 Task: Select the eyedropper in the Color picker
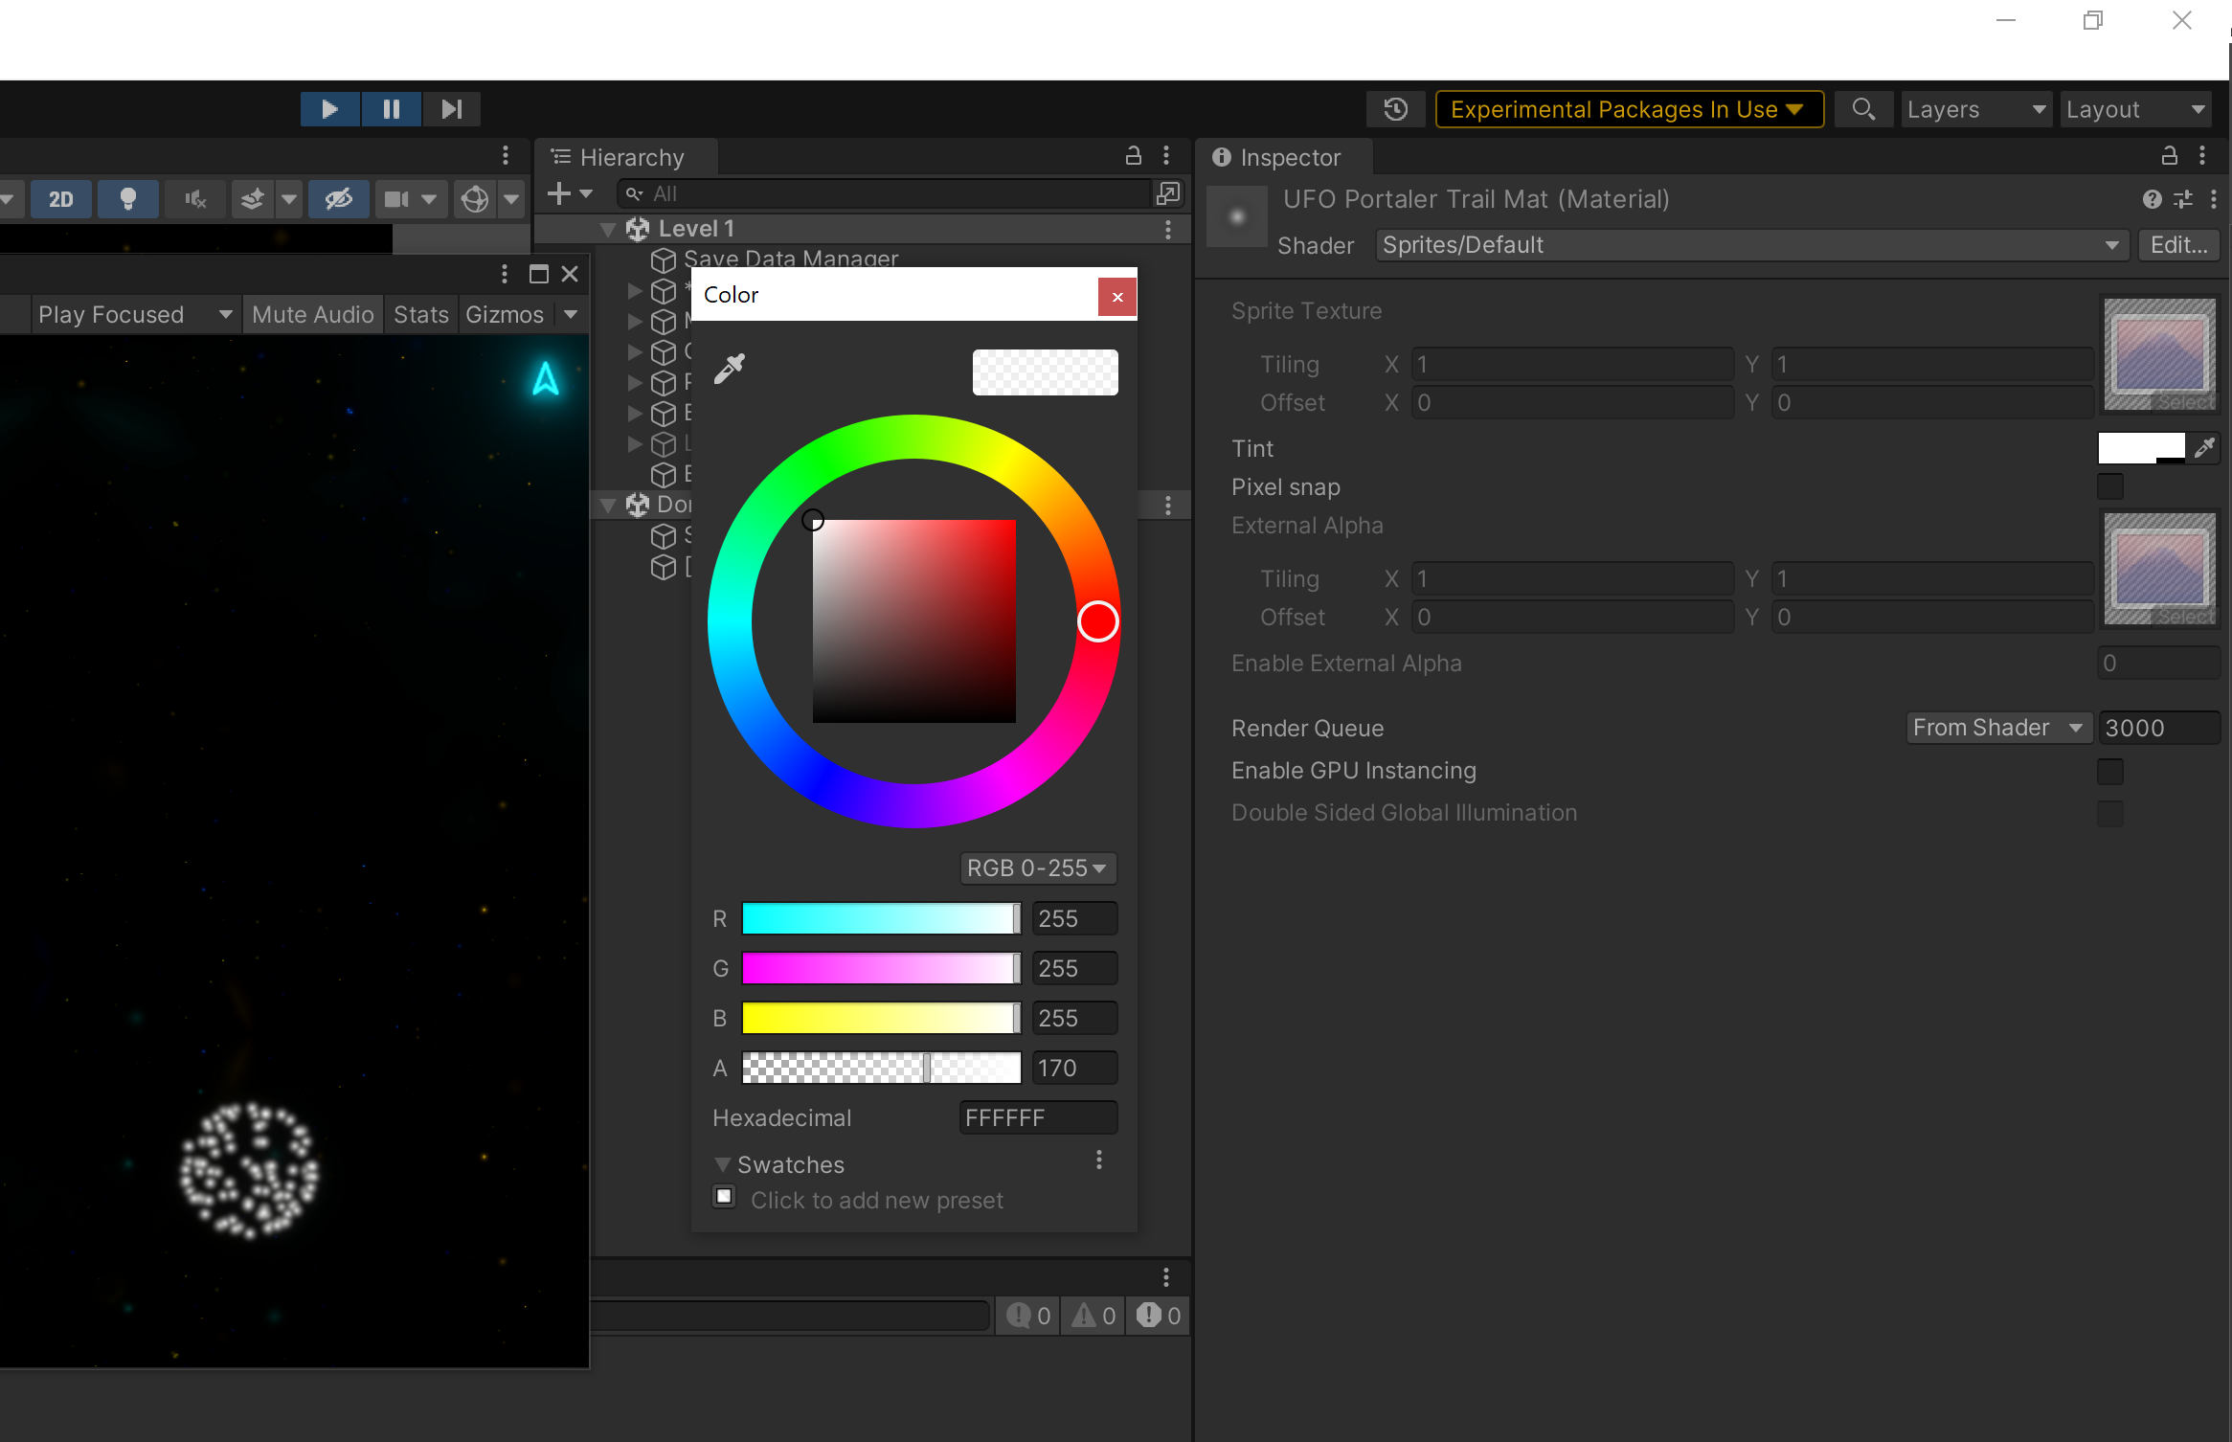coord(728,369)
